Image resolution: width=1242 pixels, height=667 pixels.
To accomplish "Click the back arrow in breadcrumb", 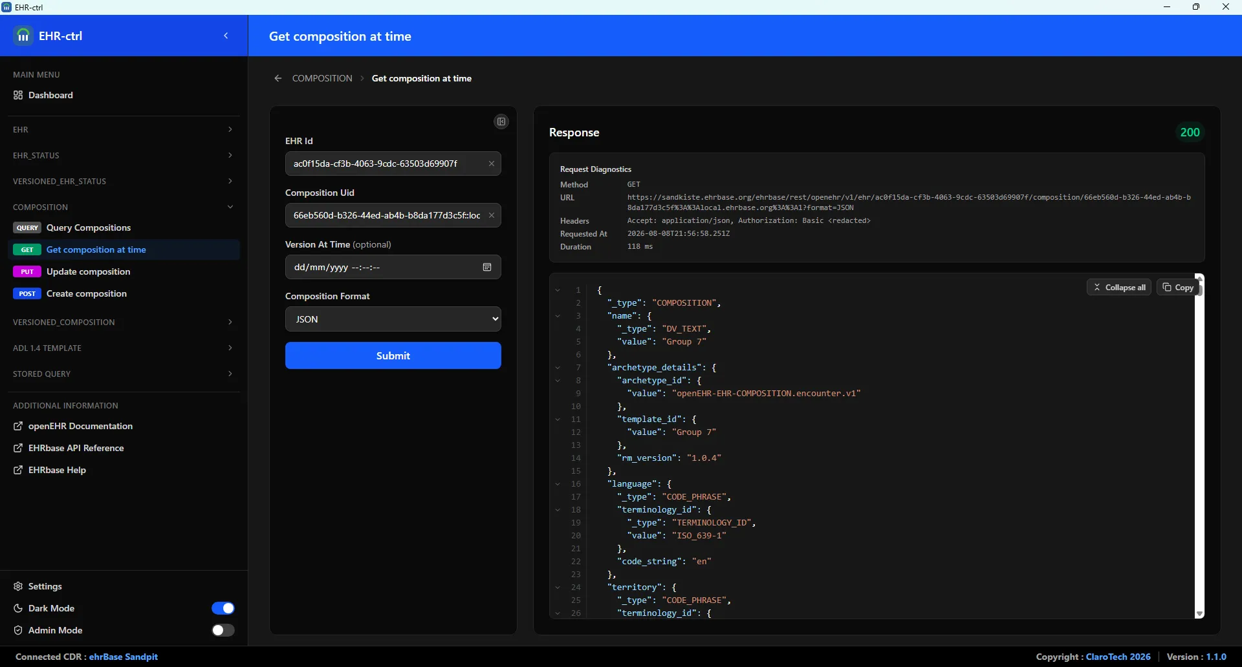I will [x=278, y=78].
